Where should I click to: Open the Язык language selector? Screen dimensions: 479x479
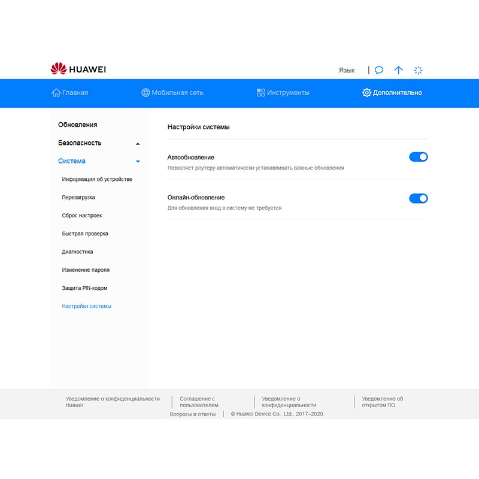pos(347,70)
